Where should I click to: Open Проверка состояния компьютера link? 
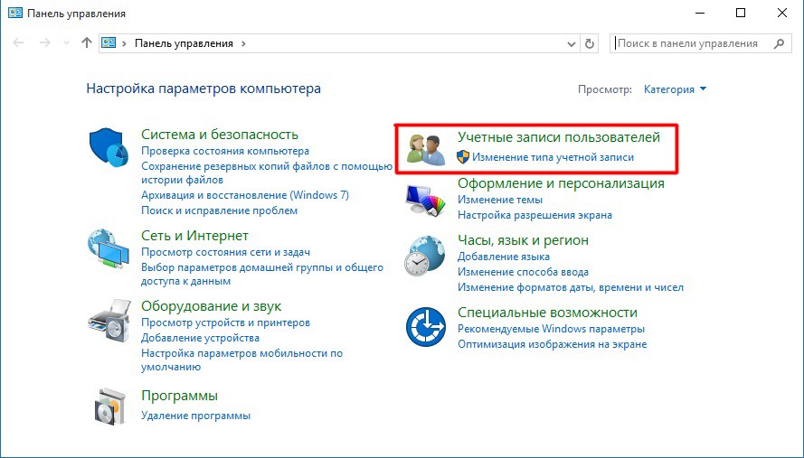(225, 151)
